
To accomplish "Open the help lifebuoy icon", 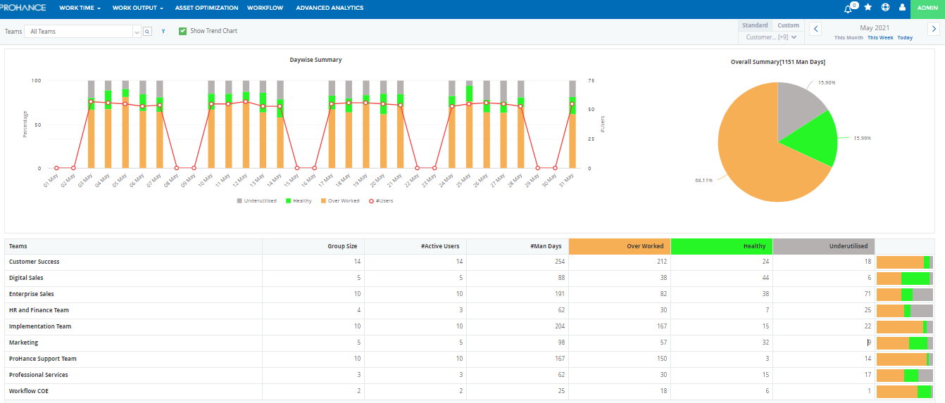I will pyautogui.click(x=885, y=8).
